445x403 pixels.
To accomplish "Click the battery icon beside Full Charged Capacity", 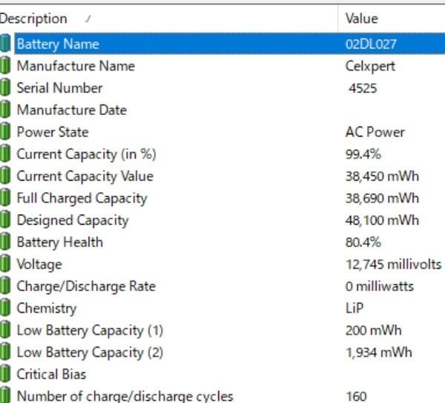I will coord(5,197).
